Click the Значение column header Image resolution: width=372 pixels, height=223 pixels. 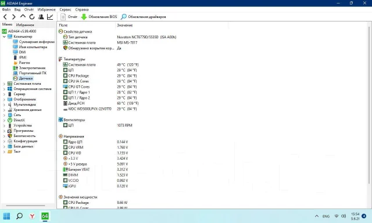click(125, 26)
